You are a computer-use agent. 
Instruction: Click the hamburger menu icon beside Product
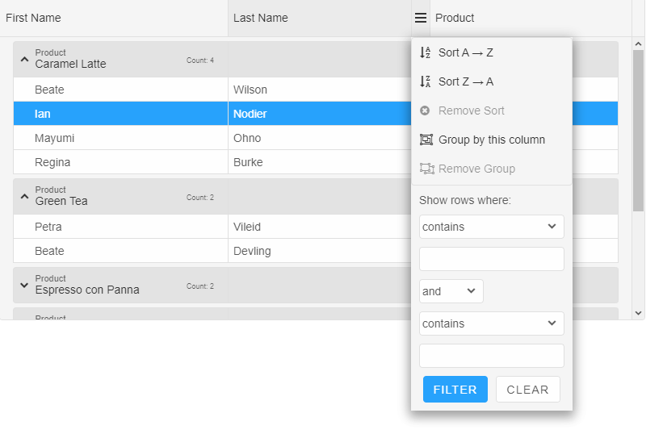click(420, 18)
